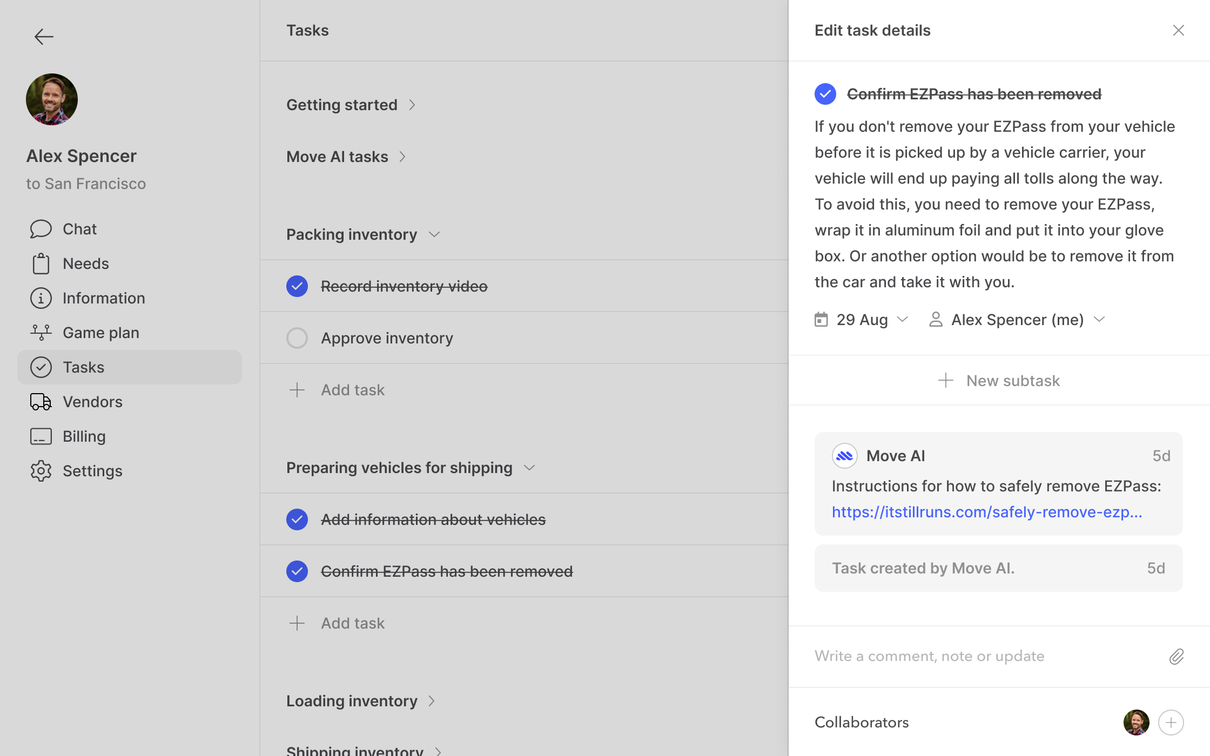Open the Information sidebar item
The image size is (1210, 756).
[x=103, y=298]
